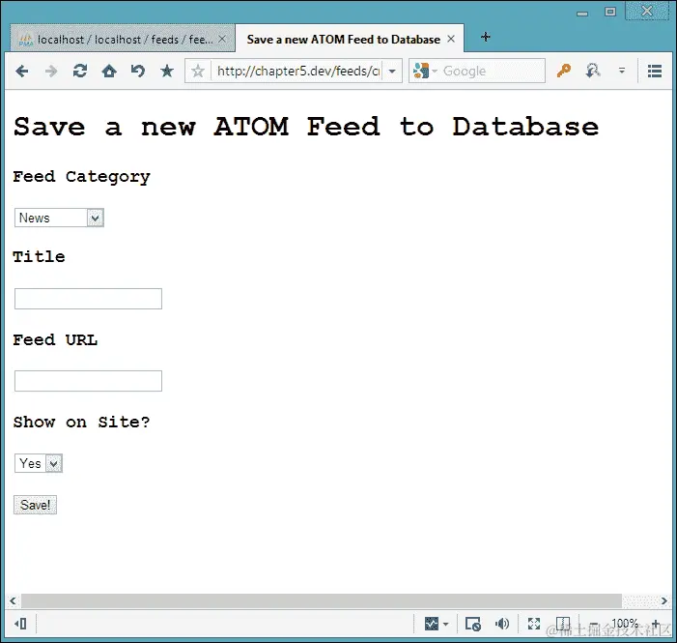Enter fullscreen with the expand arrows icon

(534, 624)
